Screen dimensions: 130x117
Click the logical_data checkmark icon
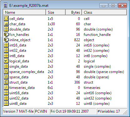(x=6, y=61)
